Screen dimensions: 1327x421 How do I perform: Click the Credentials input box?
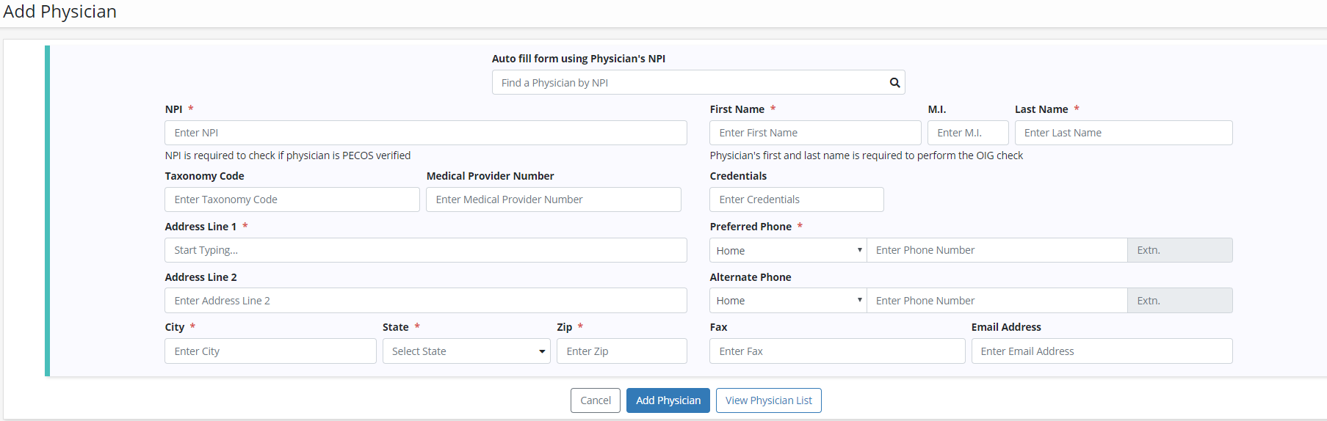pos(796,199)
